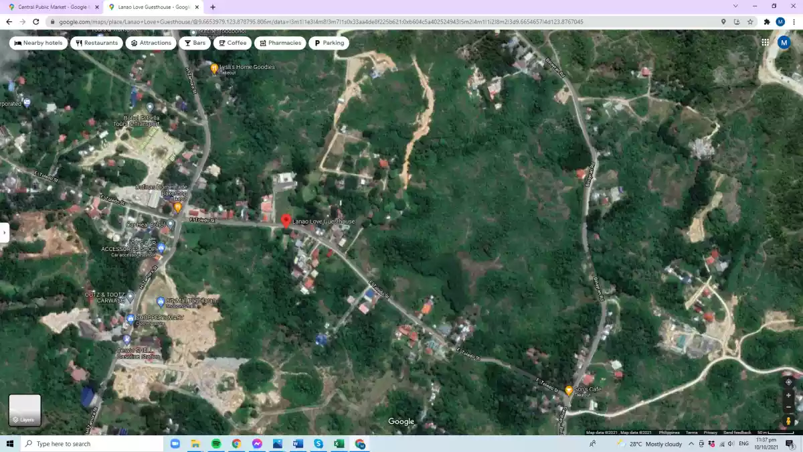Screen dimensions: 803x452
Task: Zoom in on the map
Action: (788, 395)
